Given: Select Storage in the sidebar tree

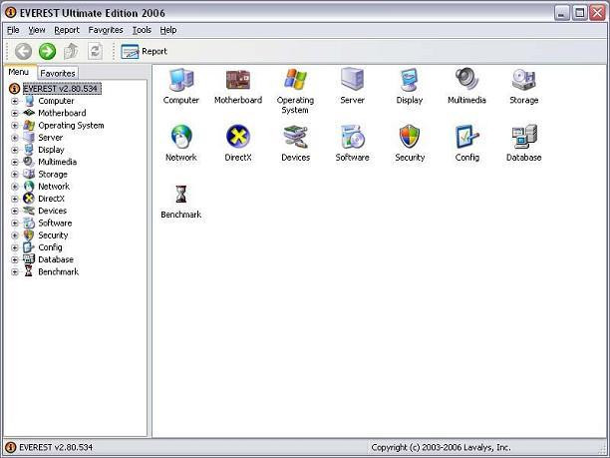Looking at the screenshot, I should click(53, 174).
